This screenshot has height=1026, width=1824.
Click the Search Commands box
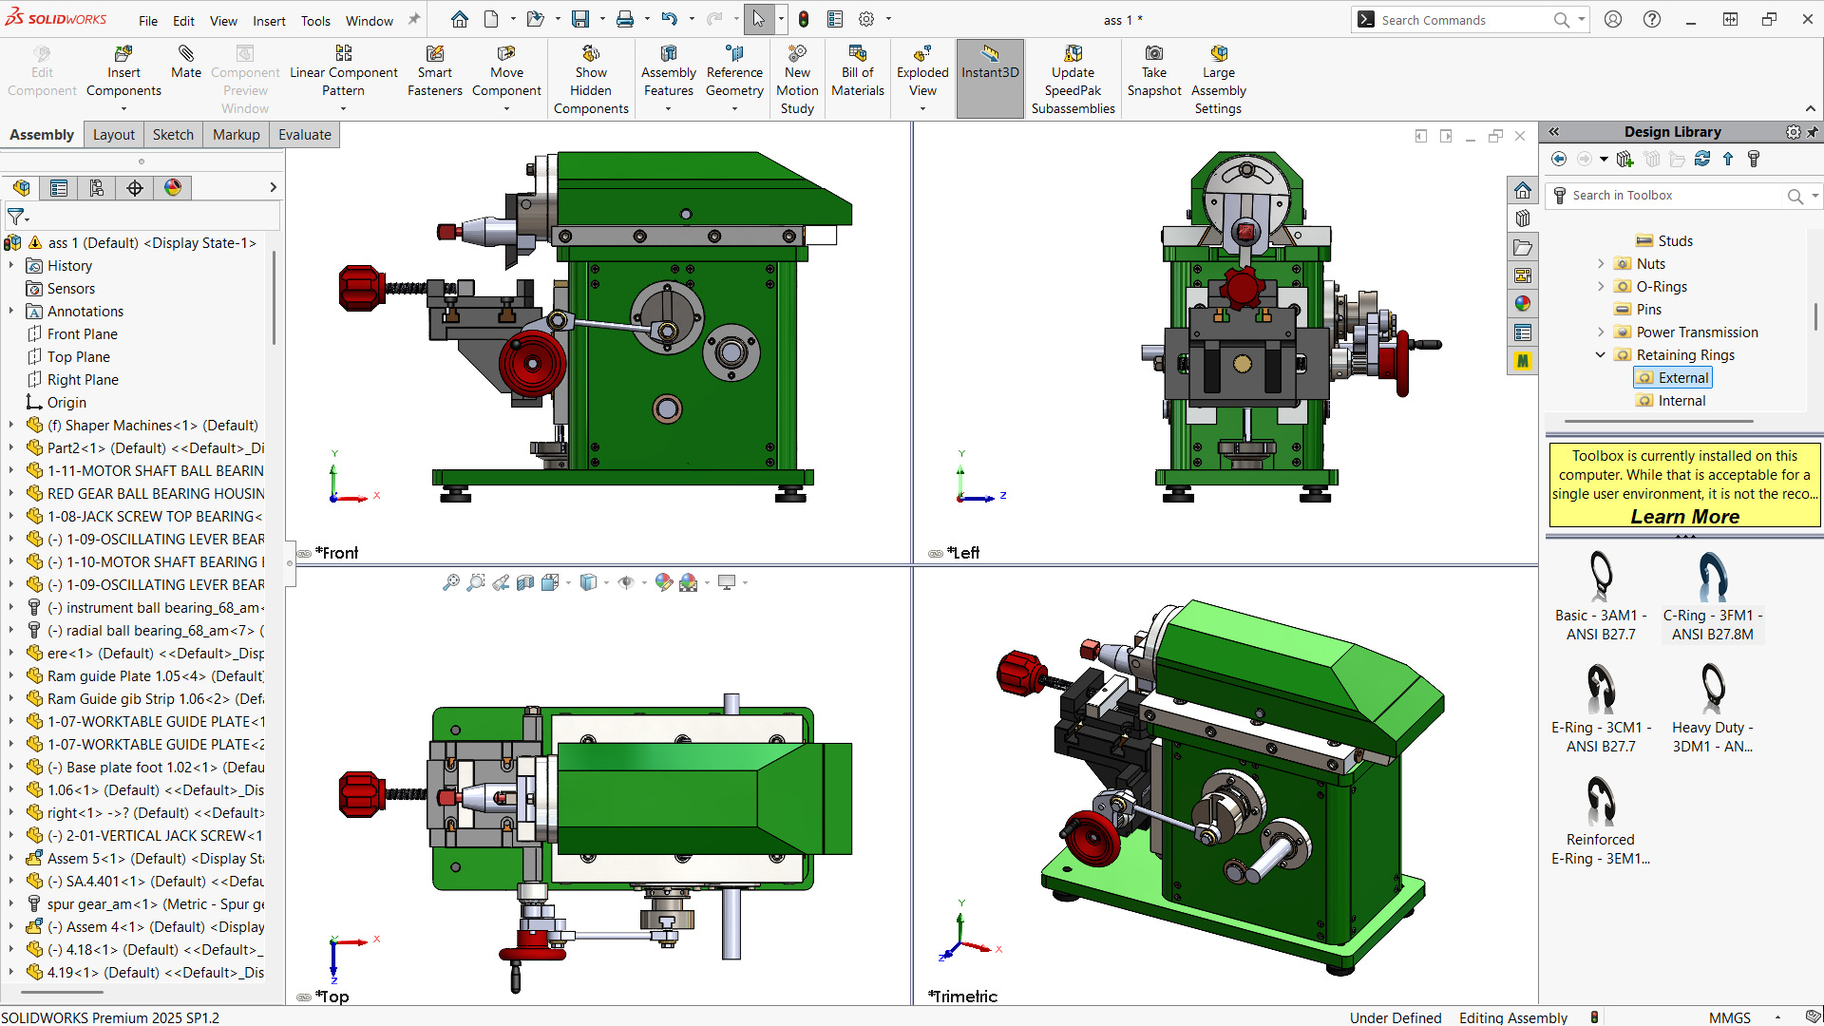(1463, 20)
